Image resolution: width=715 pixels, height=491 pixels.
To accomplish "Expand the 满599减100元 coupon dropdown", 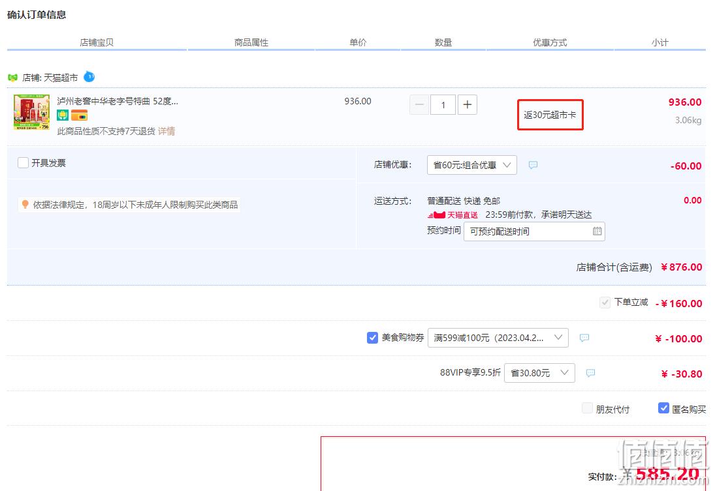I will pos(498,338).
